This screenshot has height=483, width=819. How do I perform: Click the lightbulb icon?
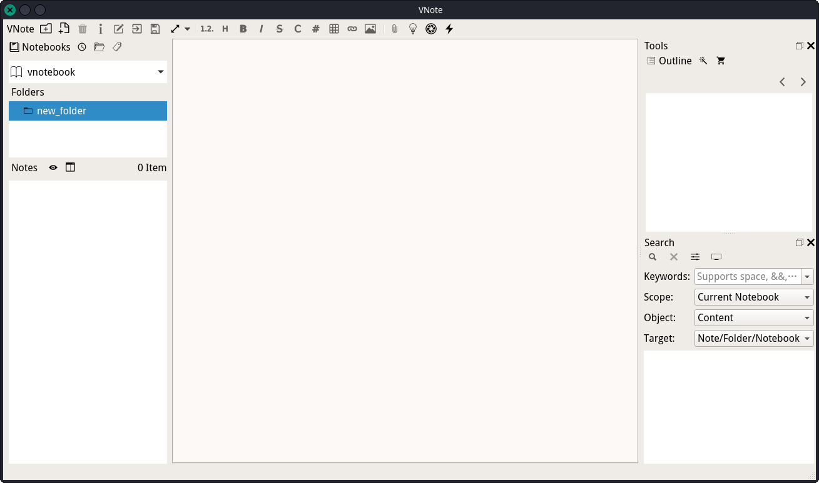click(412, 29)
